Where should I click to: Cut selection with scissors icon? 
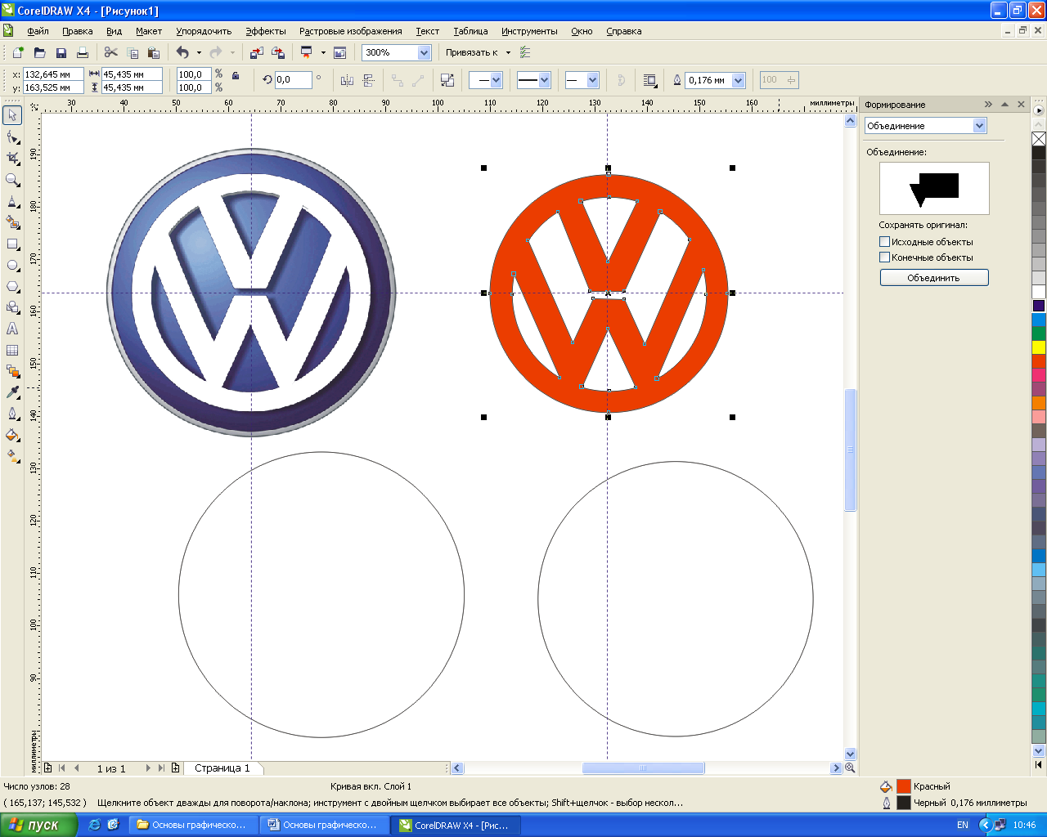(x=111, y=52)
